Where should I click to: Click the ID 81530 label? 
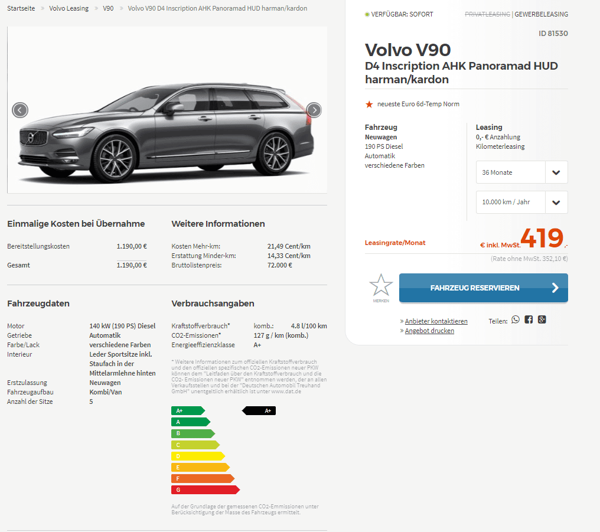tap(553, 33)
